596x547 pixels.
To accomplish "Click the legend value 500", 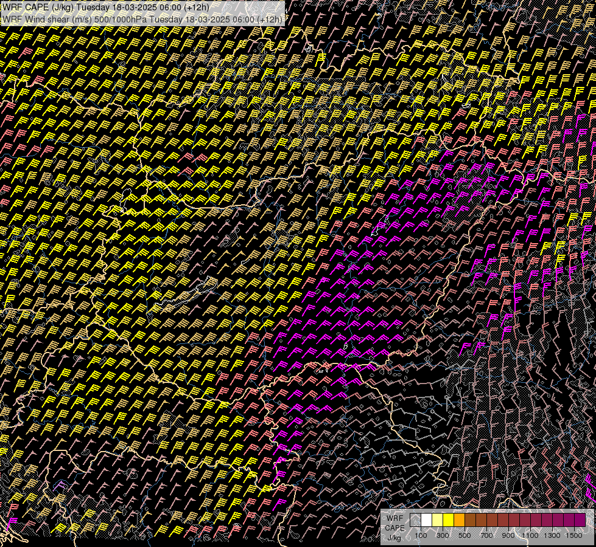I will (x=465, y=535).
